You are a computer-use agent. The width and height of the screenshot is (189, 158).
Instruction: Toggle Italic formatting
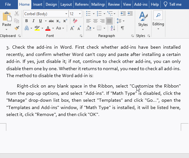point(33,21)
